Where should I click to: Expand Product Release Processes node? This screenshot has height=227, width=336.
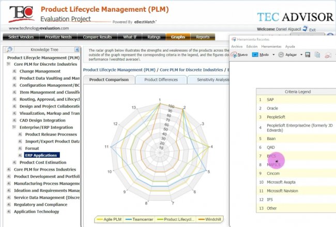(x=20, y=134)
